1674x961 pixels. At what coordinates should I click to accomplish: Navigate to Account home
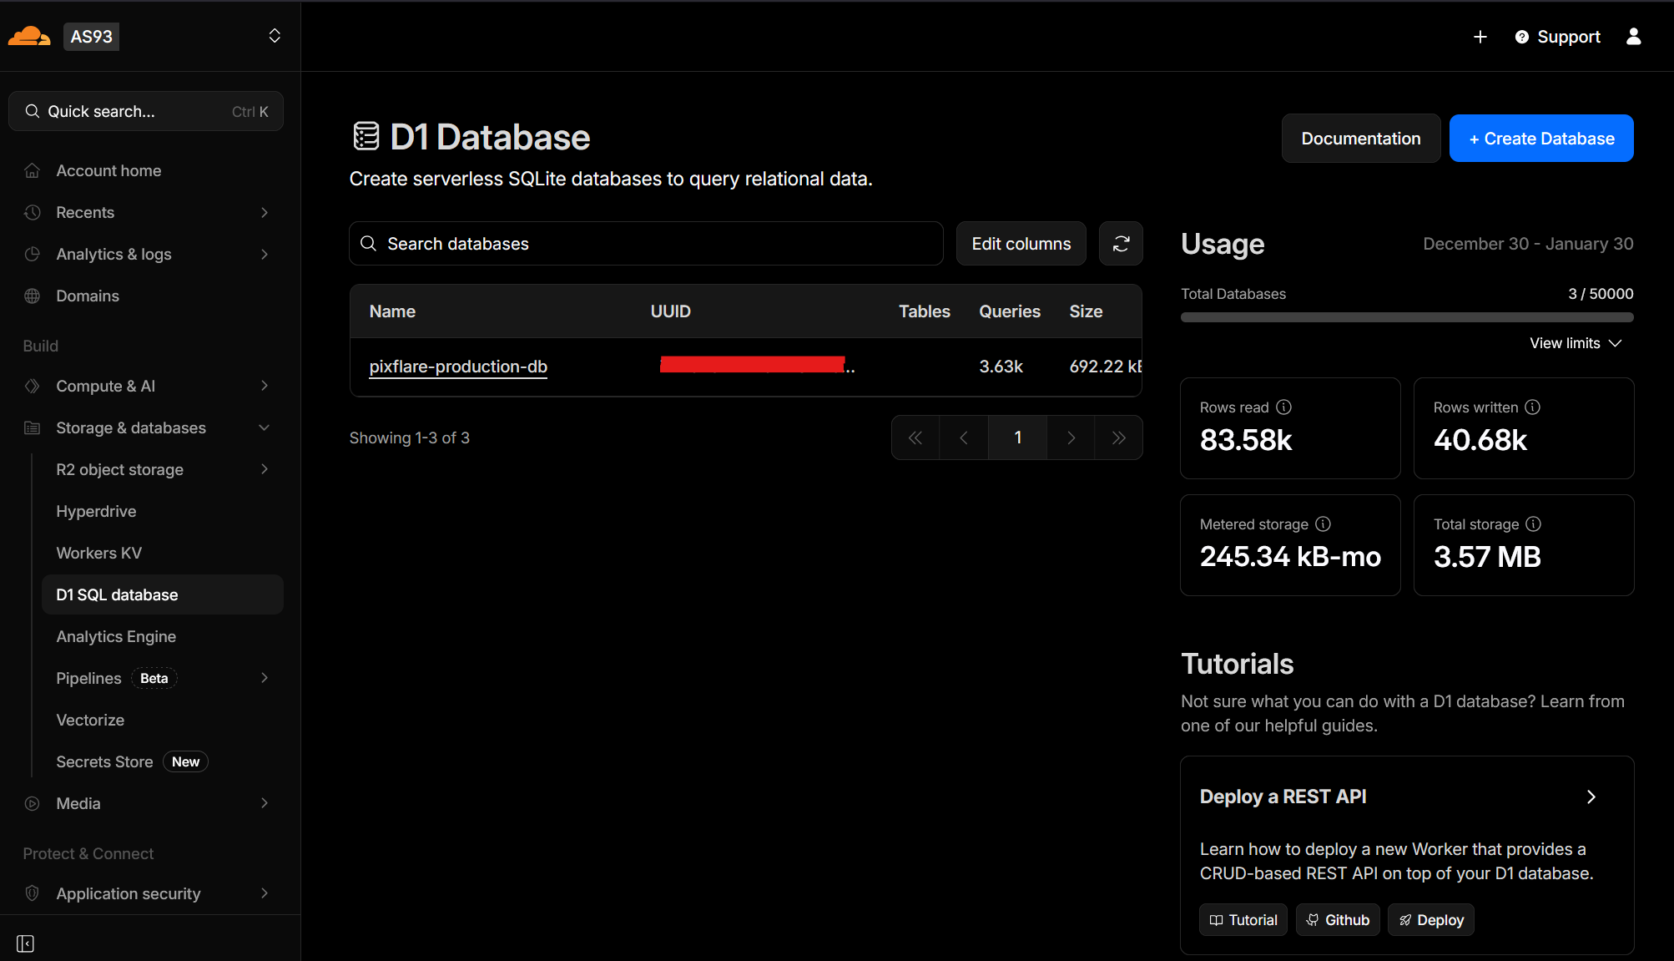[108, 170]
